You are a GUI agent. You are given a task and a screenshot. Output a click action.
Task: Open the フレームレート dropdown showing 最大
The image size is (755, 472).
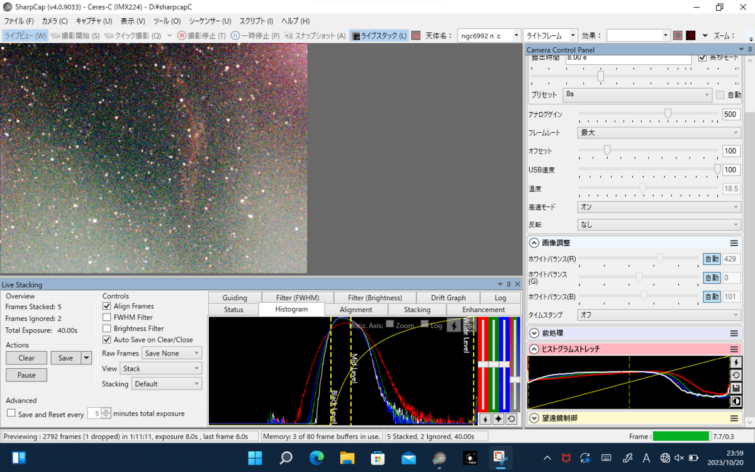(659, 133)
